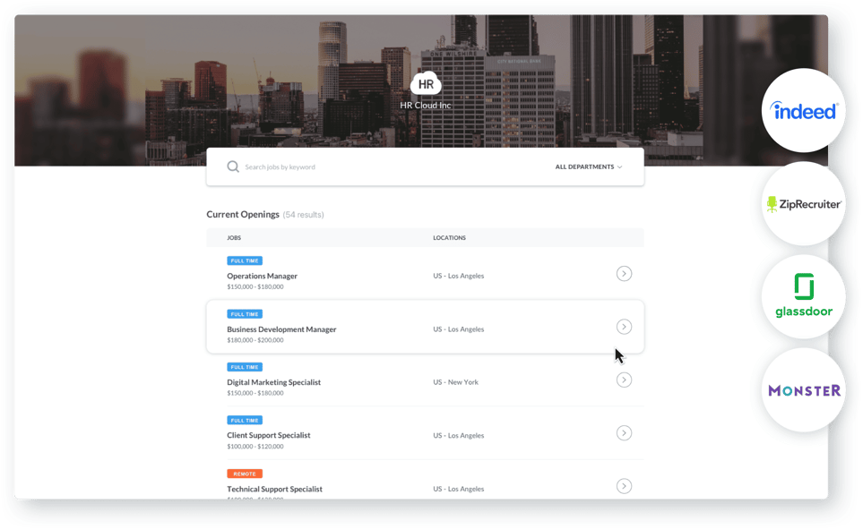Click the Full Time badge above Digital Marketing Specialist
The height and width of the screenshot is (529, 863).
tap(245, 367)
